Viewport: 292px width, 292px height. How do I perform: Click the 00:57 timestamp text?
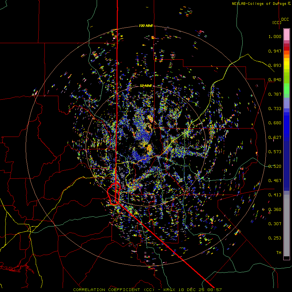click(x=214, y=290)
